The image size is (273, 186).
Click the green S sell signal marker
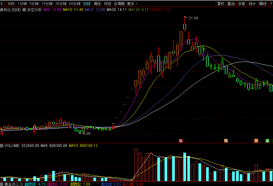click(203, 48)
